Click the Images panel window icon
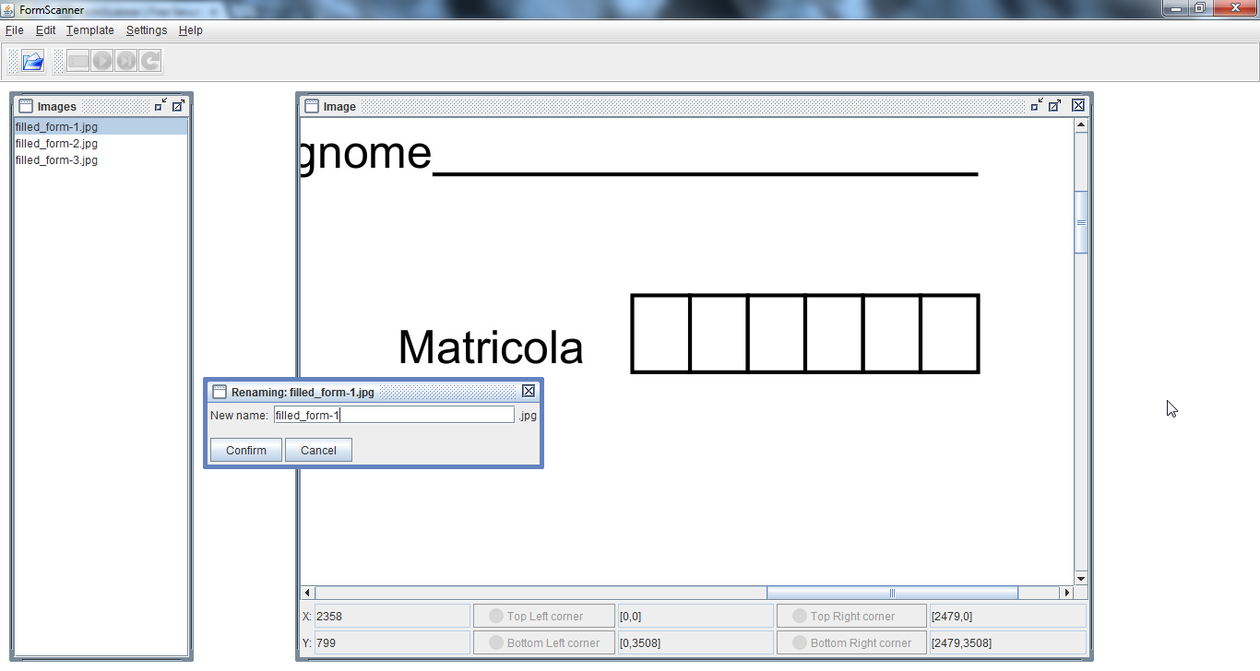The image size is (1260, 671). tap(26, 106)
